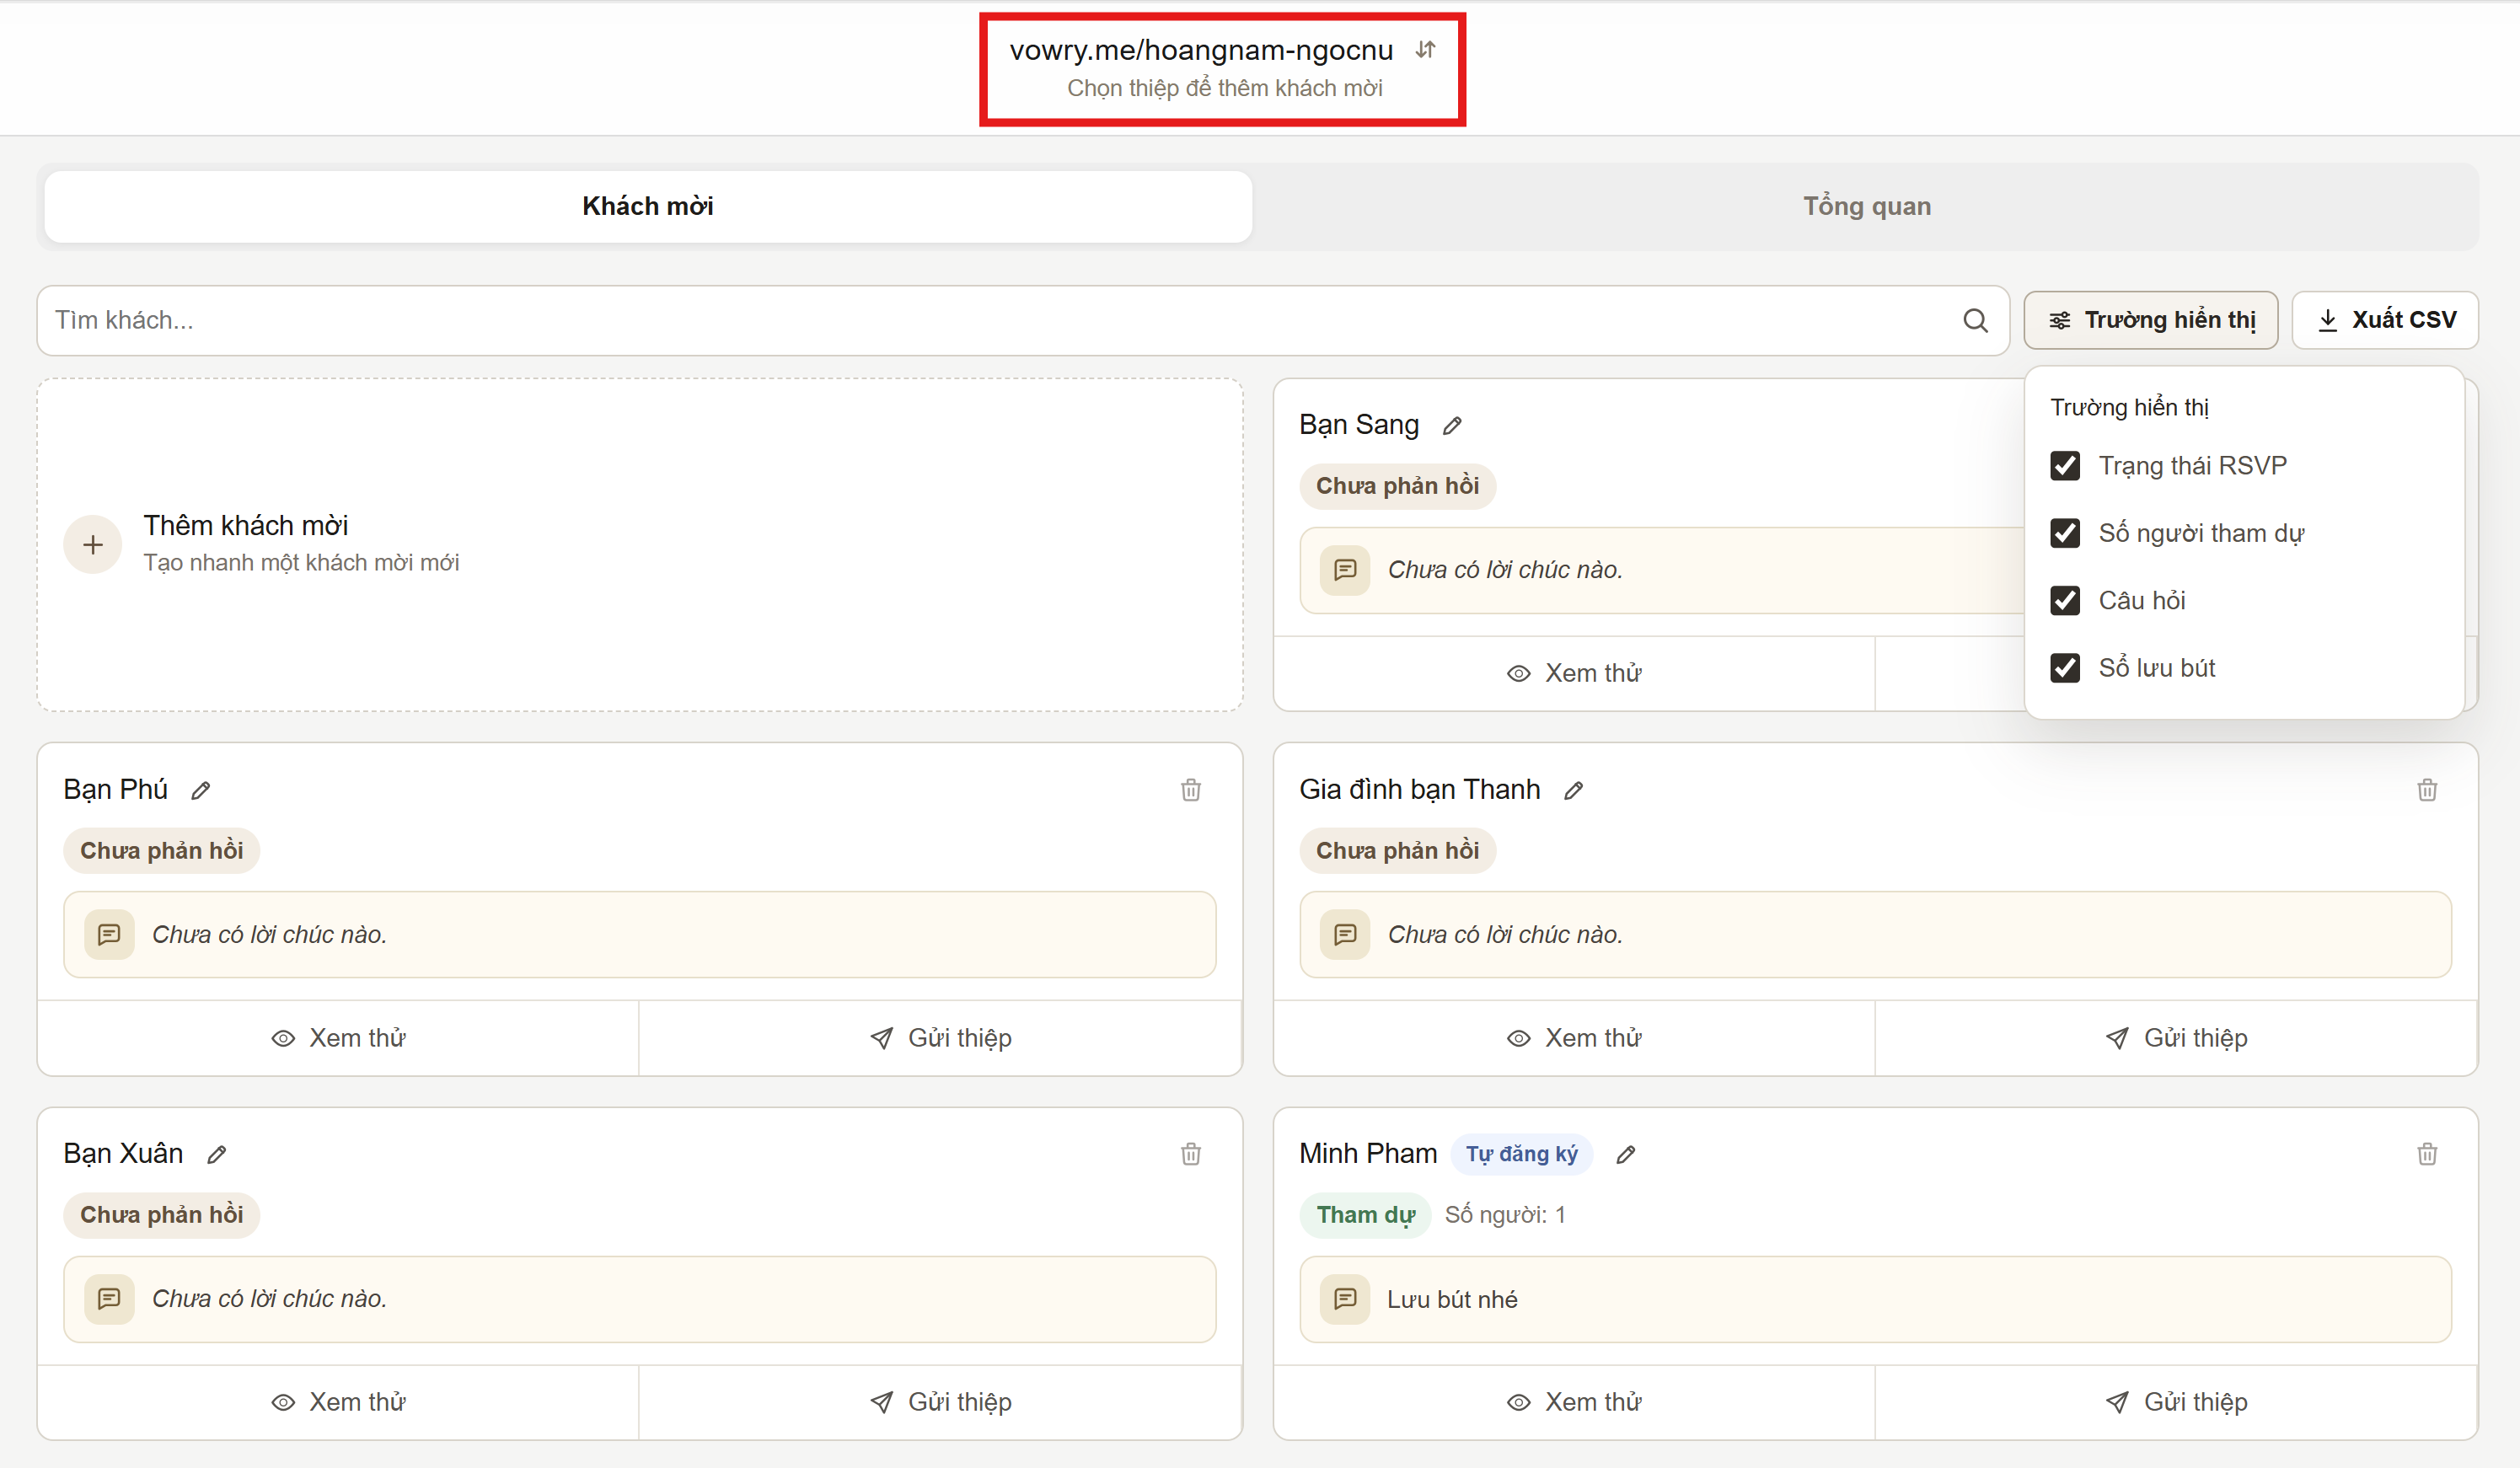
Task: Open the Tổng quan tab
Action: pyautogui.click(x=1866, y=207)
